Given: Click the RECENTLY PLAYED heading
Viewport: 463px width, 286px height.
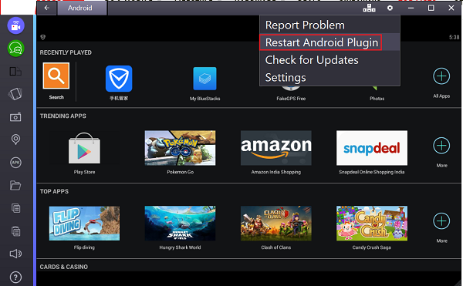Looking at the screenshot, I should click(x=66, y=52).
